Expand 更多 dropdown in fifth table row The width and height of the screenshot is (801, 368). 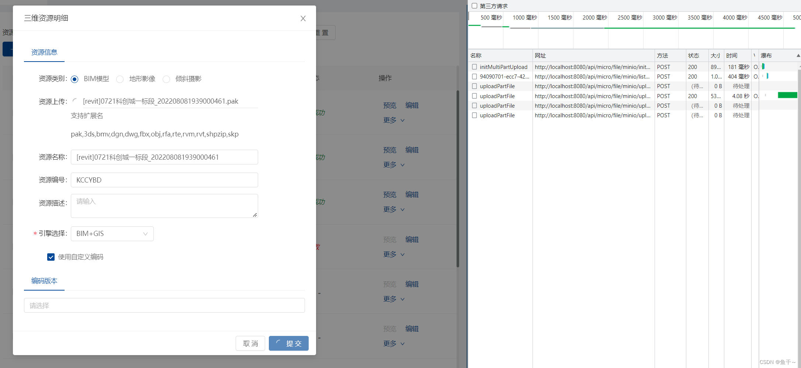click(x=394, y=299)
